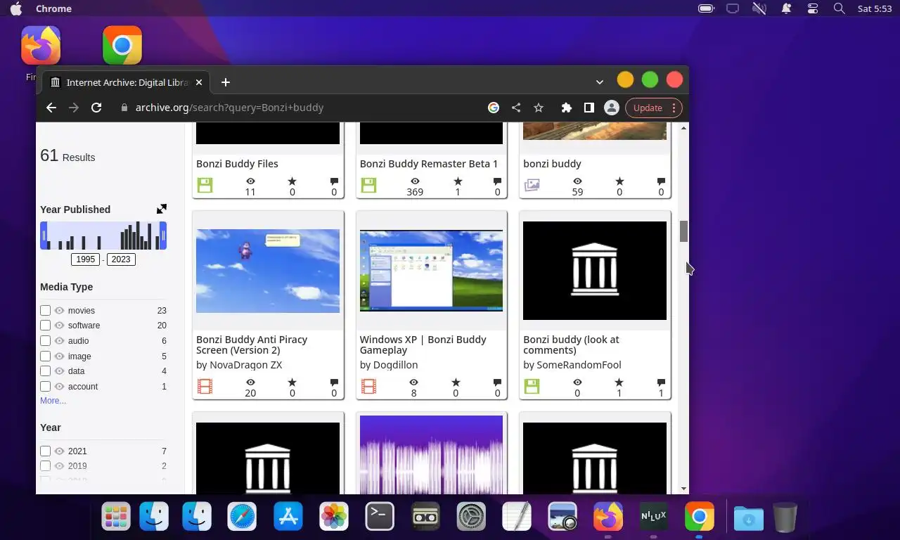The width and height of the screenshot is (900, 540).
Task: Open a new tab with plus button
Action: (226, 82)
